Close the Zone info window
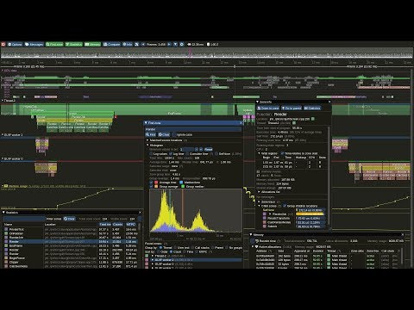This screenshot has width=414, height=310. (x=329, y=102)
